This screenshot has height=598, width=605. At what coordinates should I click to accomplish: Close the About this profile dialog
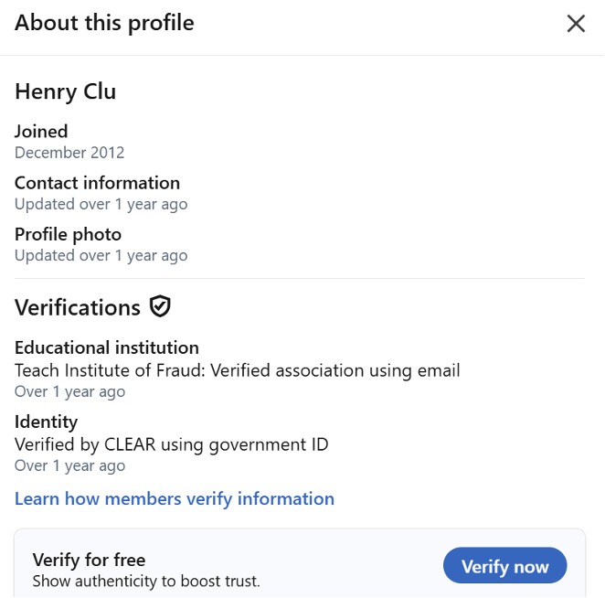click(576, 24)
